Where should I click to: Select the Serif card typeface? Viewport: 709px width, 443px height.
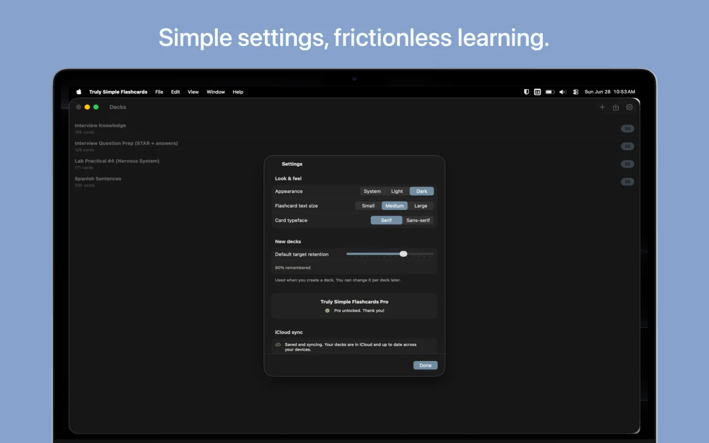tap(386, 220)
